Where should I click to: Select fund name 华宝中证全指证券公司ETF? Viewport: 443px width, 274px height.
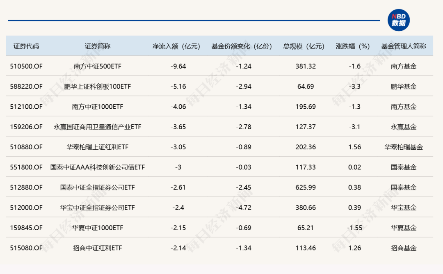98,208
